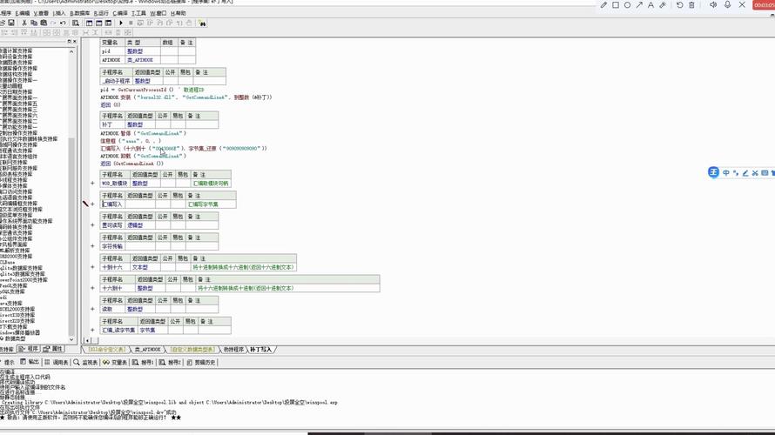The height and width of the screenshot is (435, 775).
Task: Click the Save icon in toolbar
Action: click(11, 23)
